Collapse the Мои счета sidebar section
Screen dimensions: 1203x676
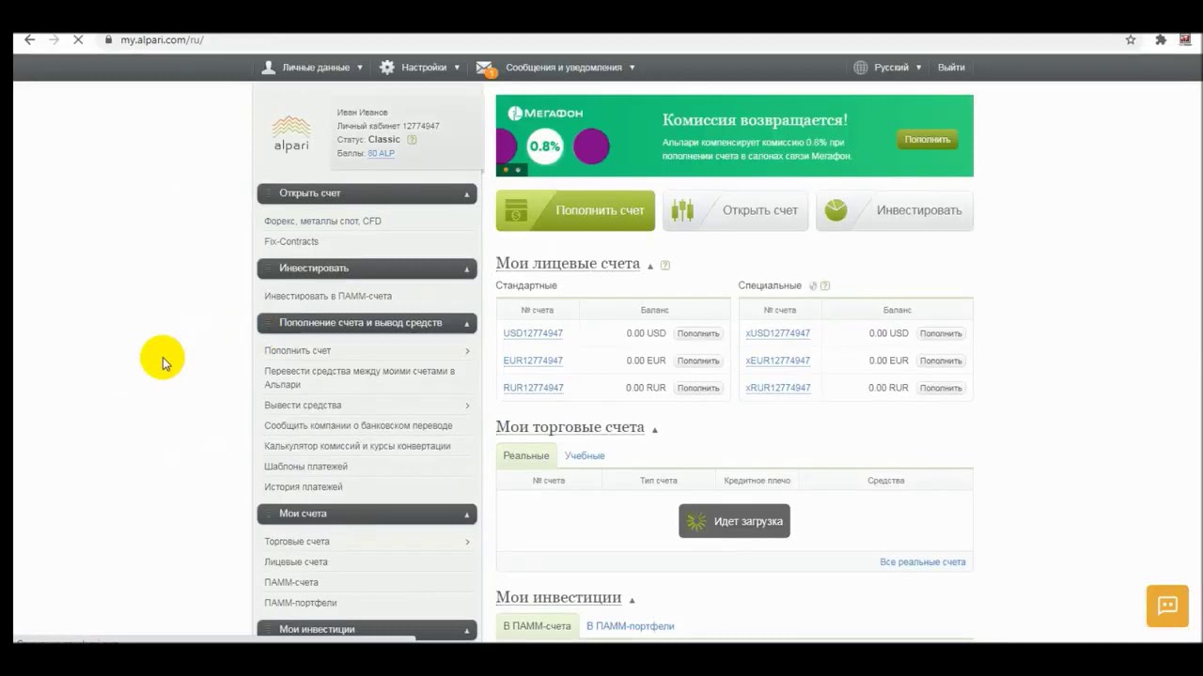point(466,515)
